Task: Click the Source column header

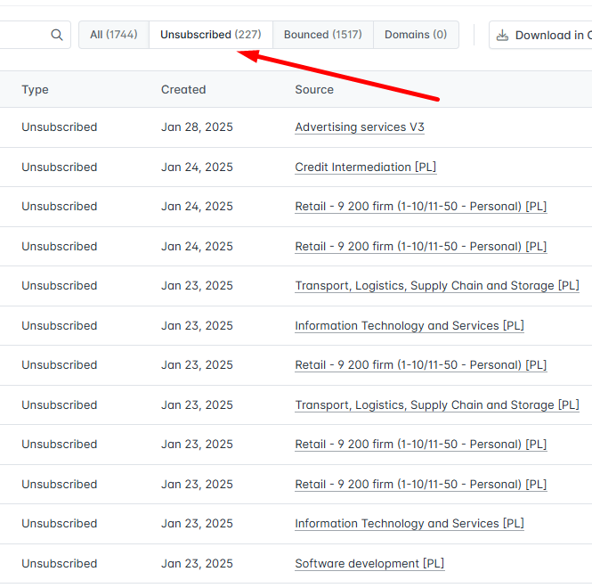Action: [x=314, y=89]
